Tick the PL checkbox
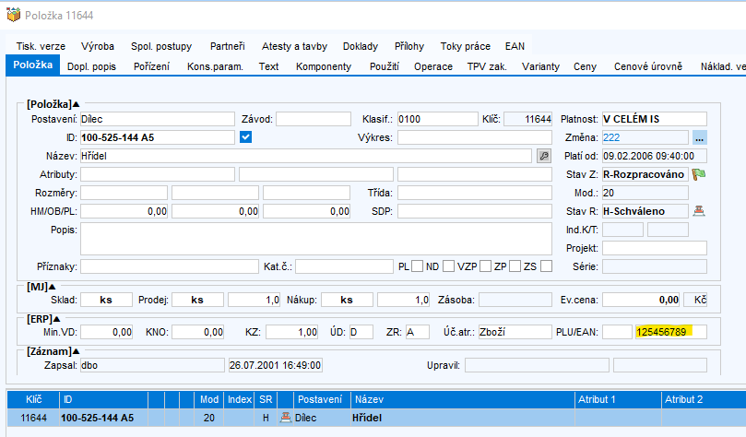The image size is (746, 437). coord(417,266)
